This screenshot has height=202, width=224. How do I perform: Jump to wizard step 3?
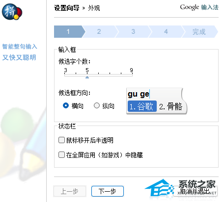[x=133, y=31]
